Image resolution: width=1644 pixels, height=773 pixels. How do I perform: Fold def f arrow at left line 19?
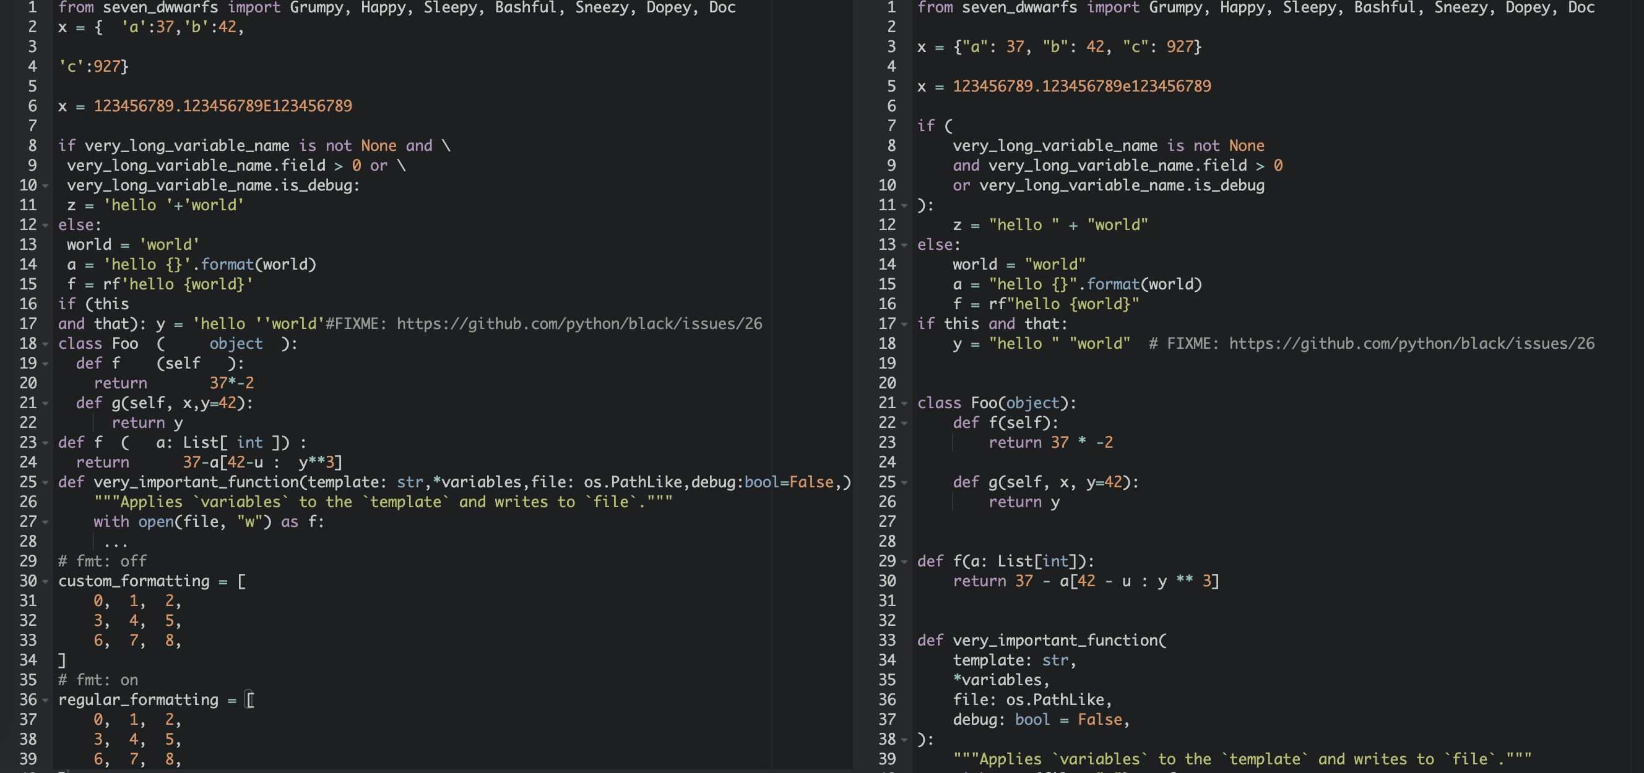click(x=45, y=364)
